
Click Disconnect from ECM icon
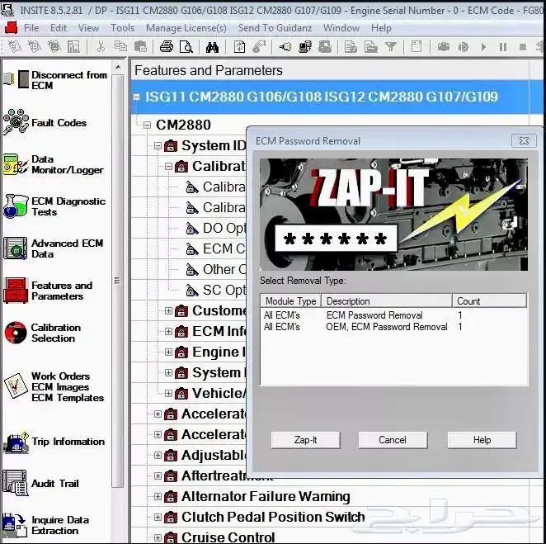pos(16,80)
